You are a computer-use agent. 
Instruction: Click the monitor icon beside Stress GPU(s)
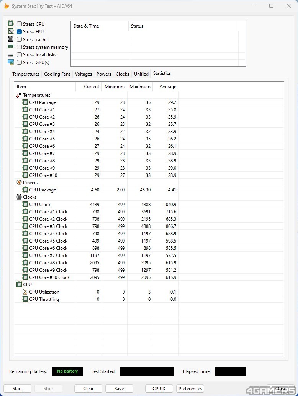11,62
